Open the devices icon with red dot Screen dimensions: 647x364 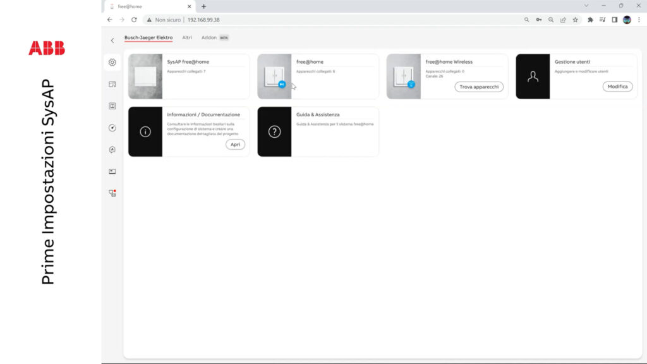[112, 193]
